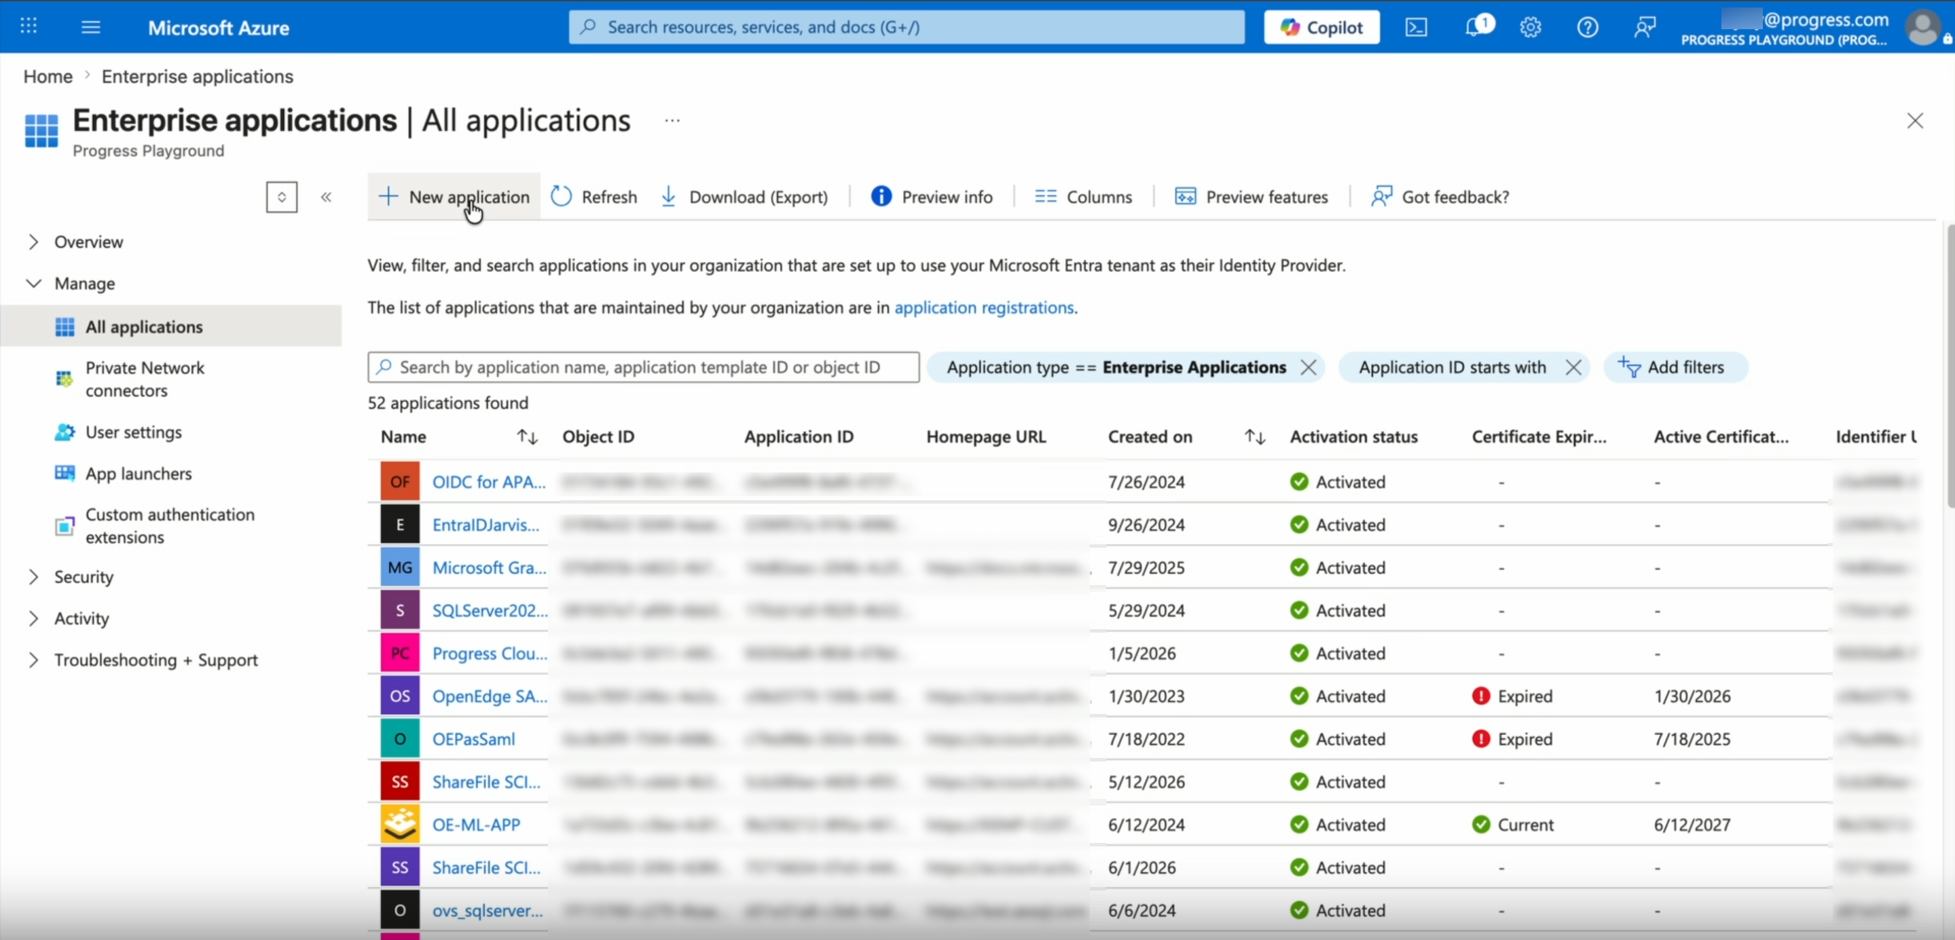Image resolution: width=1955 pixels, height=940 pixels.
Task: Click the MG blue app icon
Action: coord(400,567)
